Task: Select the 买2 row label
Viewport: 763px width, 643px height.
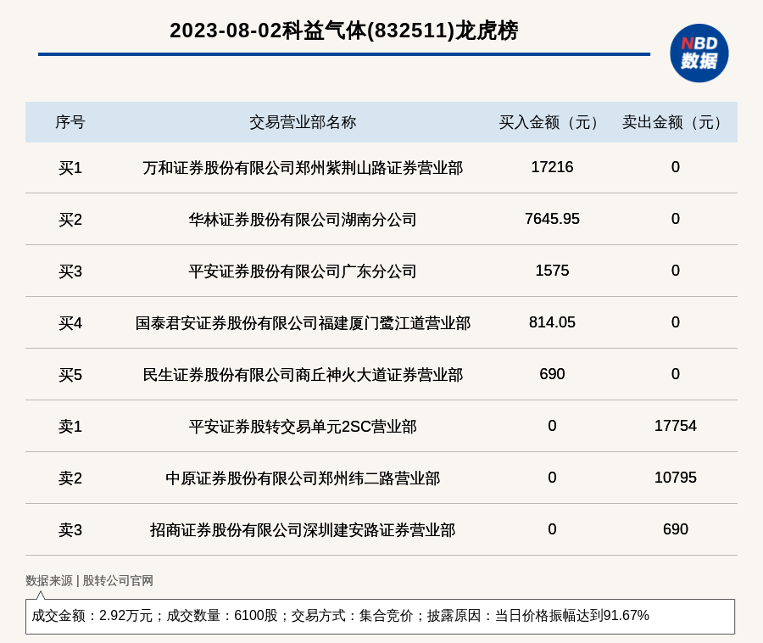Action: point(70,220)
